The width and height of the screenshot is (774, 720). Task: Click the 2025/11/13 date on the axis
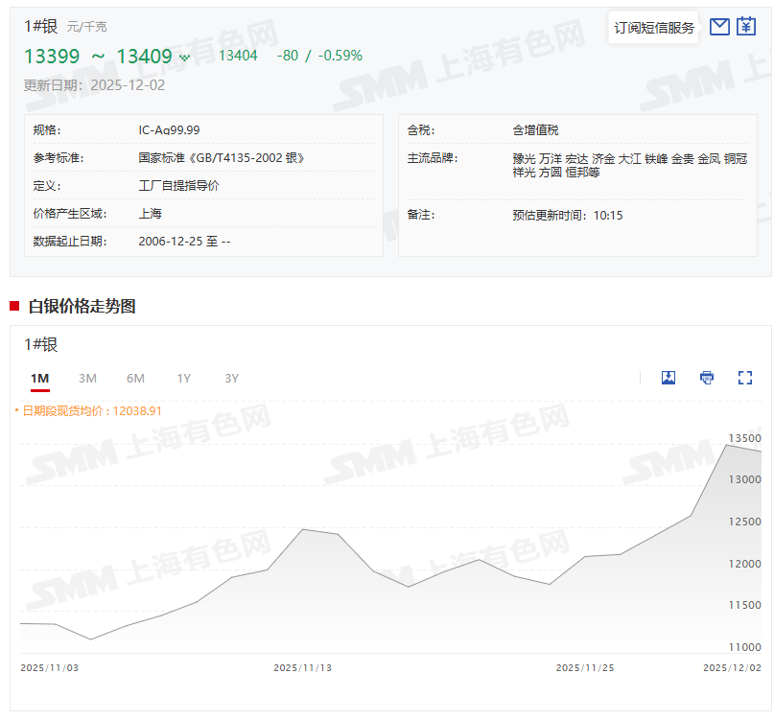point(302,667)
